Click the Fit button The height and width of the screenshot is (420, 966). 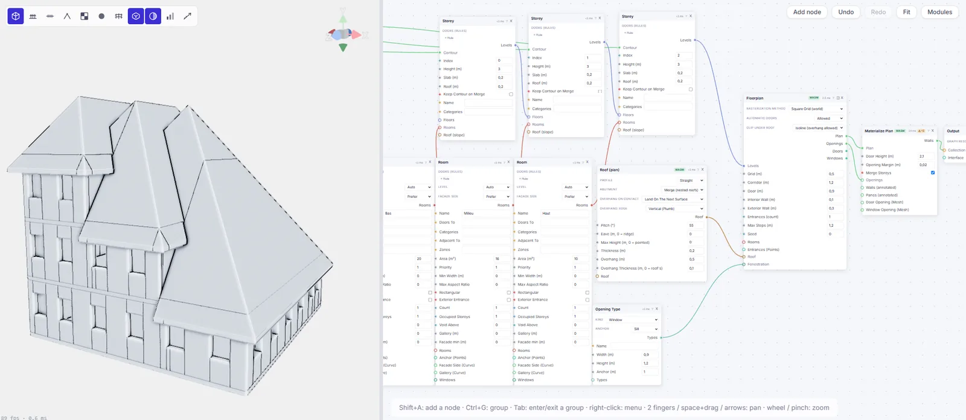(x=906, y=12)
